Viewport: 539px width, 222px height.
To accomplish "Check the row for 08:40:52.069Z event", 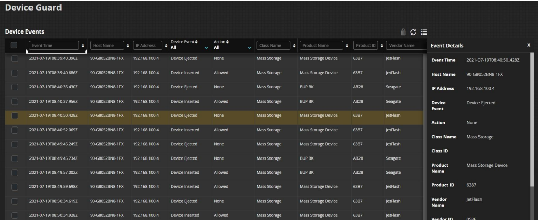I will [x=14, y=130].
